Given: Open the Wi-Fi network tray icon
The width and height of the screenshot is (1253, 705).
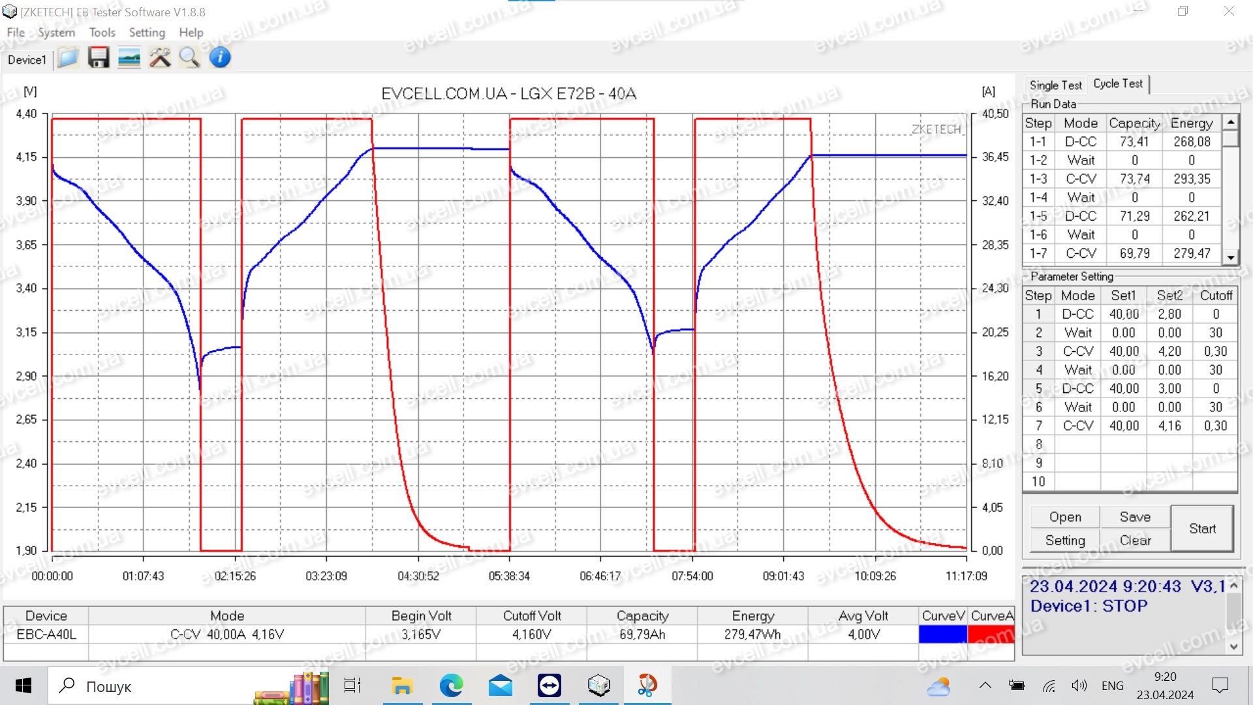Looking at the screenshot, I should (1049, 685).
